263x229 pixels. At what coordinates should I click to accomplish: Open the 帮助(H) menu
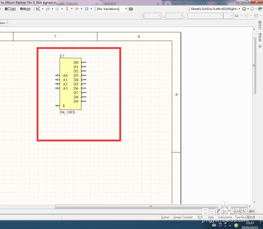pyautogui.click(x=25, y=9)
